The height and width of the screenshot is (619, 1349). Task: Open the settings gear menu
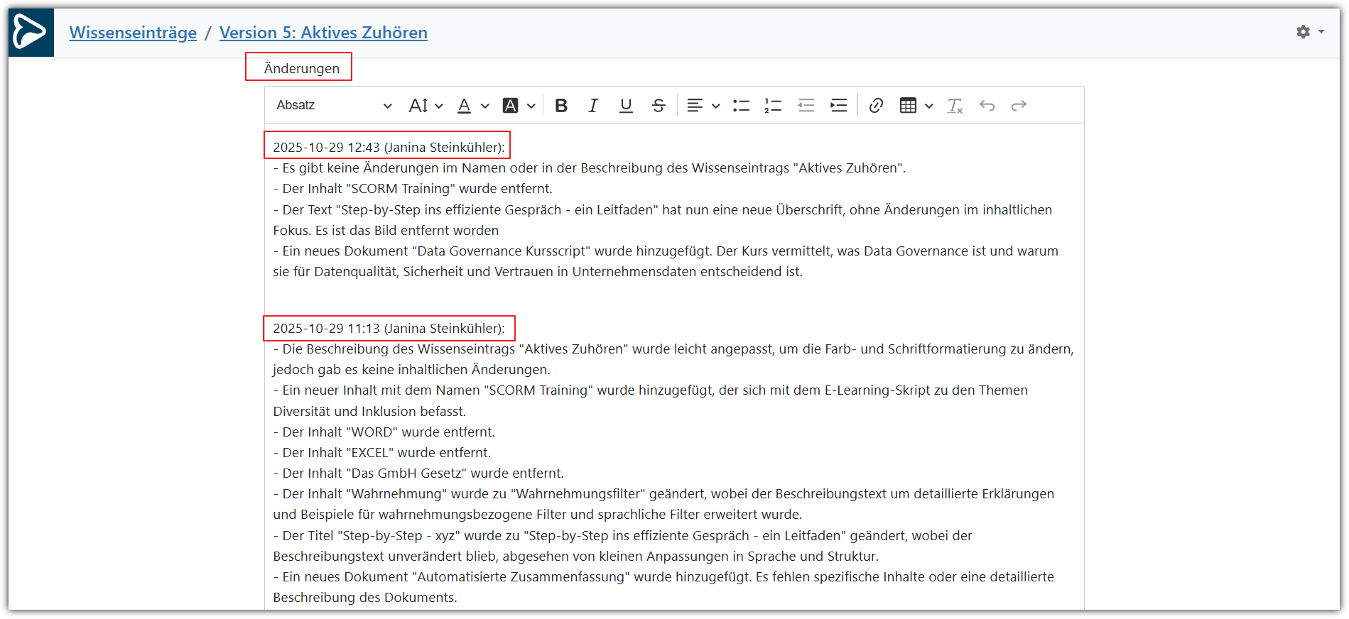pyautogui.click(x=1309, y=32)
